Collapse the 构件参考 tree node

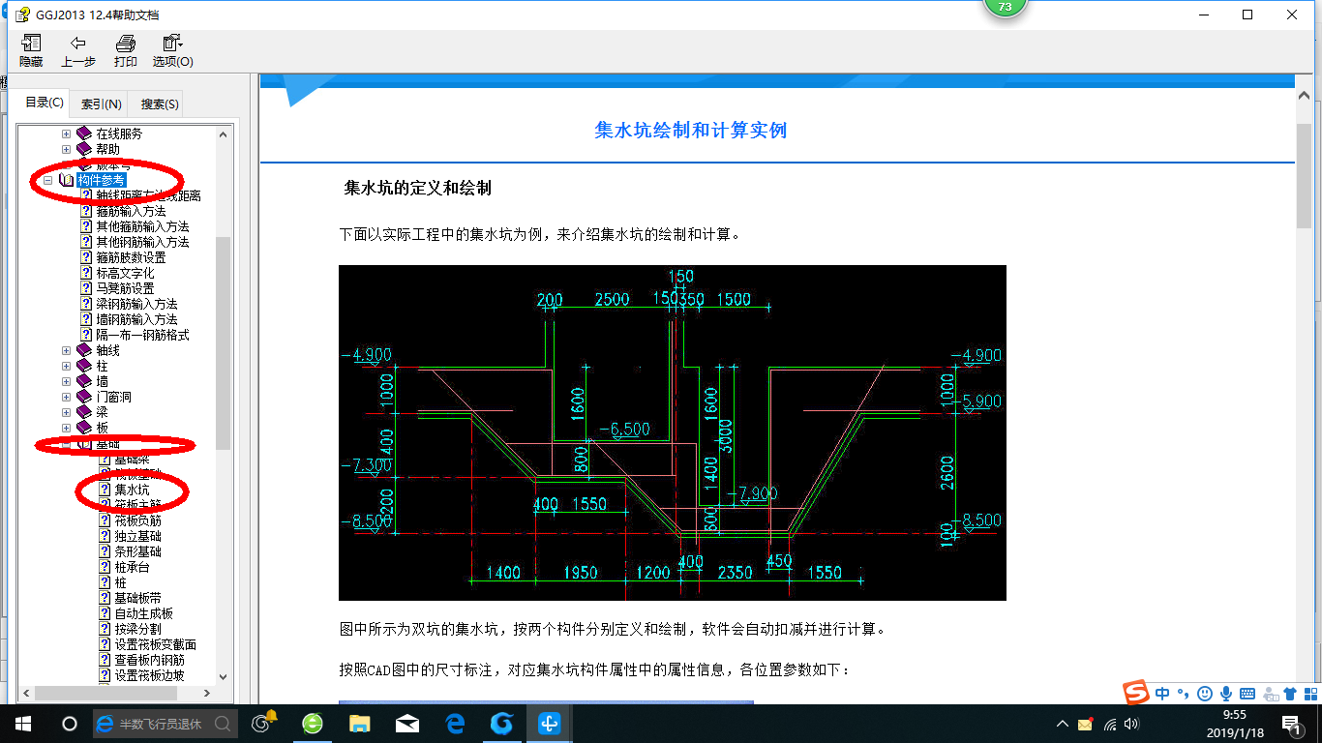pos(47,180)
